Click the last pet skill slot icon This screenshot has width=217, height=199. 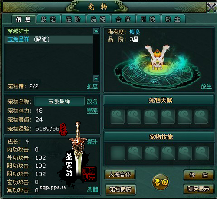pyautogui.click(x=202, y=153)
